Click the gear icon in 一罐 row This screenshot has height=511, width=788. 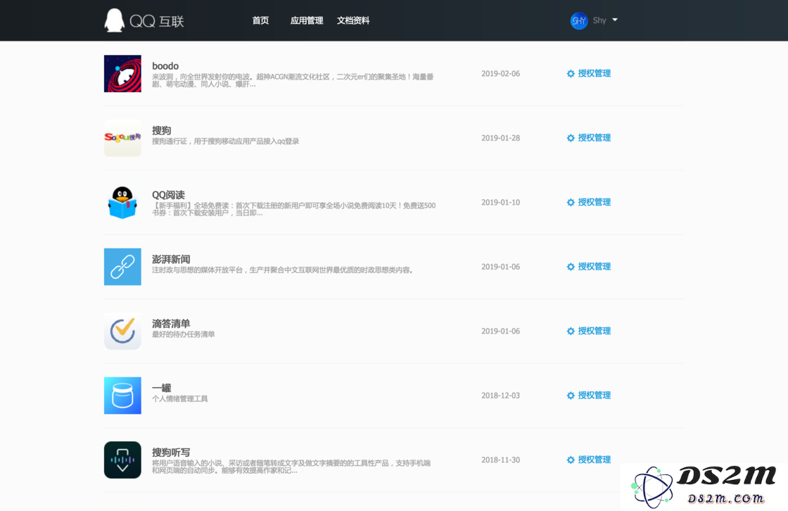pos(571,396)
